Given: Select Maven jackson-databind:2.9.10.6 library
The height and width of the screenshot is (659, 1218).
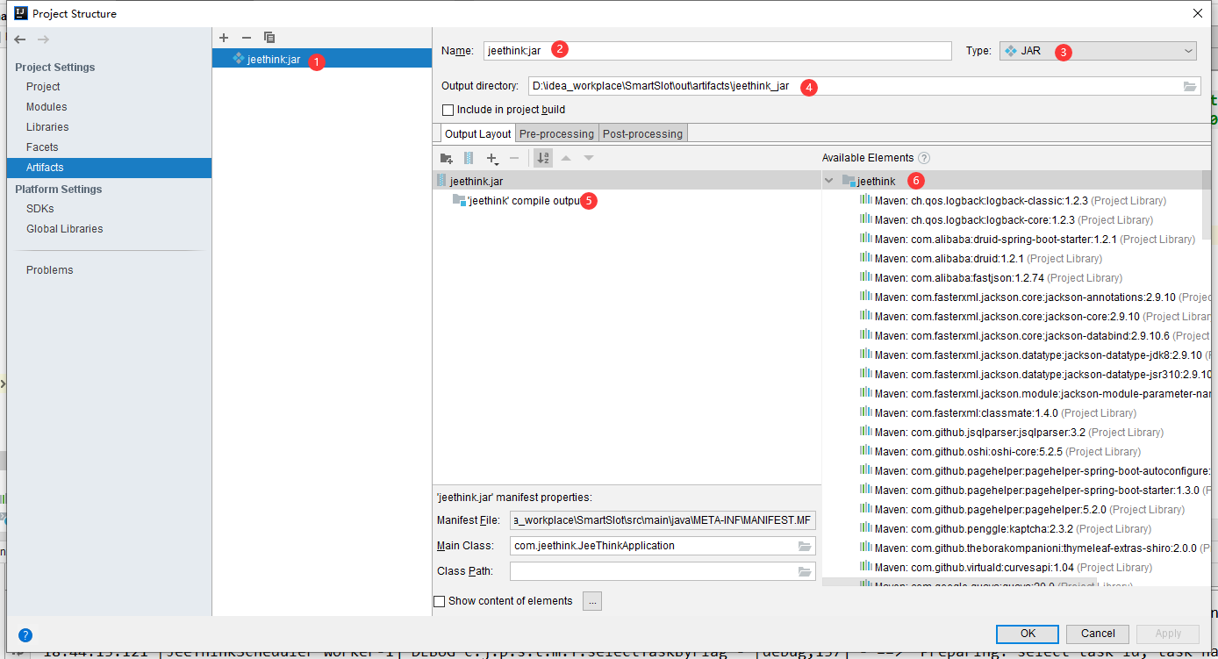Looking at the screenshot, I should click(1035, 336).
